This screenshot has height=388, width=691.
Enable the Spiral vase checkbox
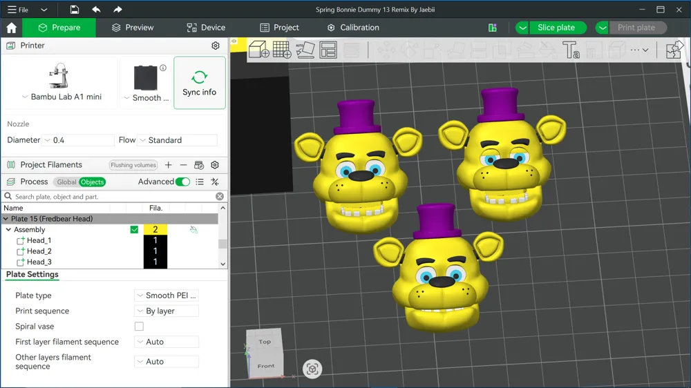coord(140,327)
